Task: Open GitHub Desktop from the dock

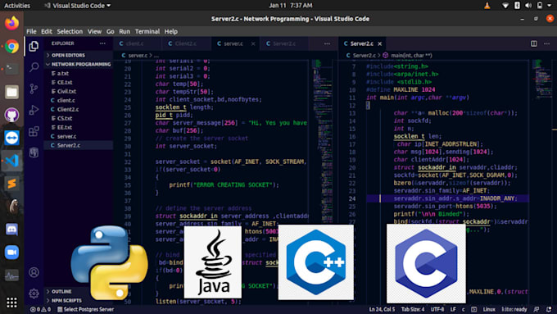Action: point(11,115)
